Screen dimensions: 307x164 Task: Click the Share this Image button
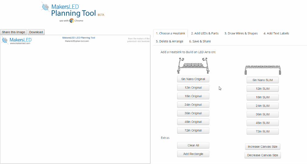point(14,32)
